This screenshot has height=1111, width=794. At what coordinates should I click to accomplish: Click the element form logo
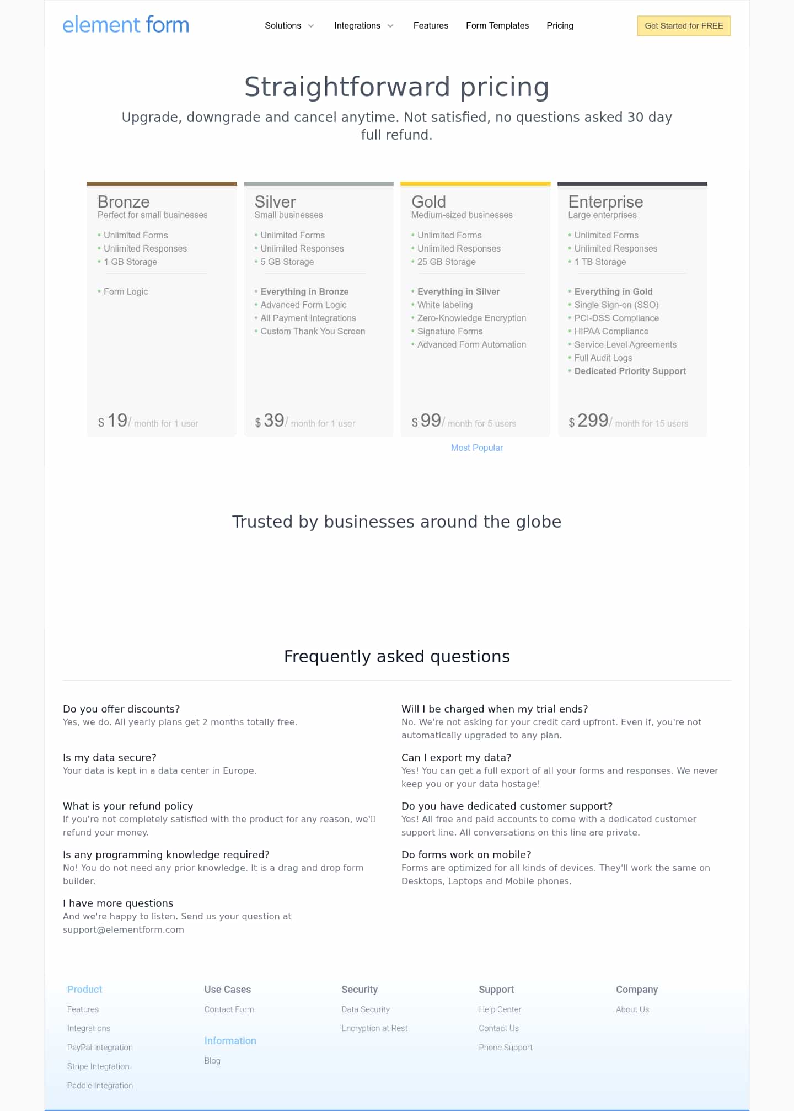click(126, 24)
